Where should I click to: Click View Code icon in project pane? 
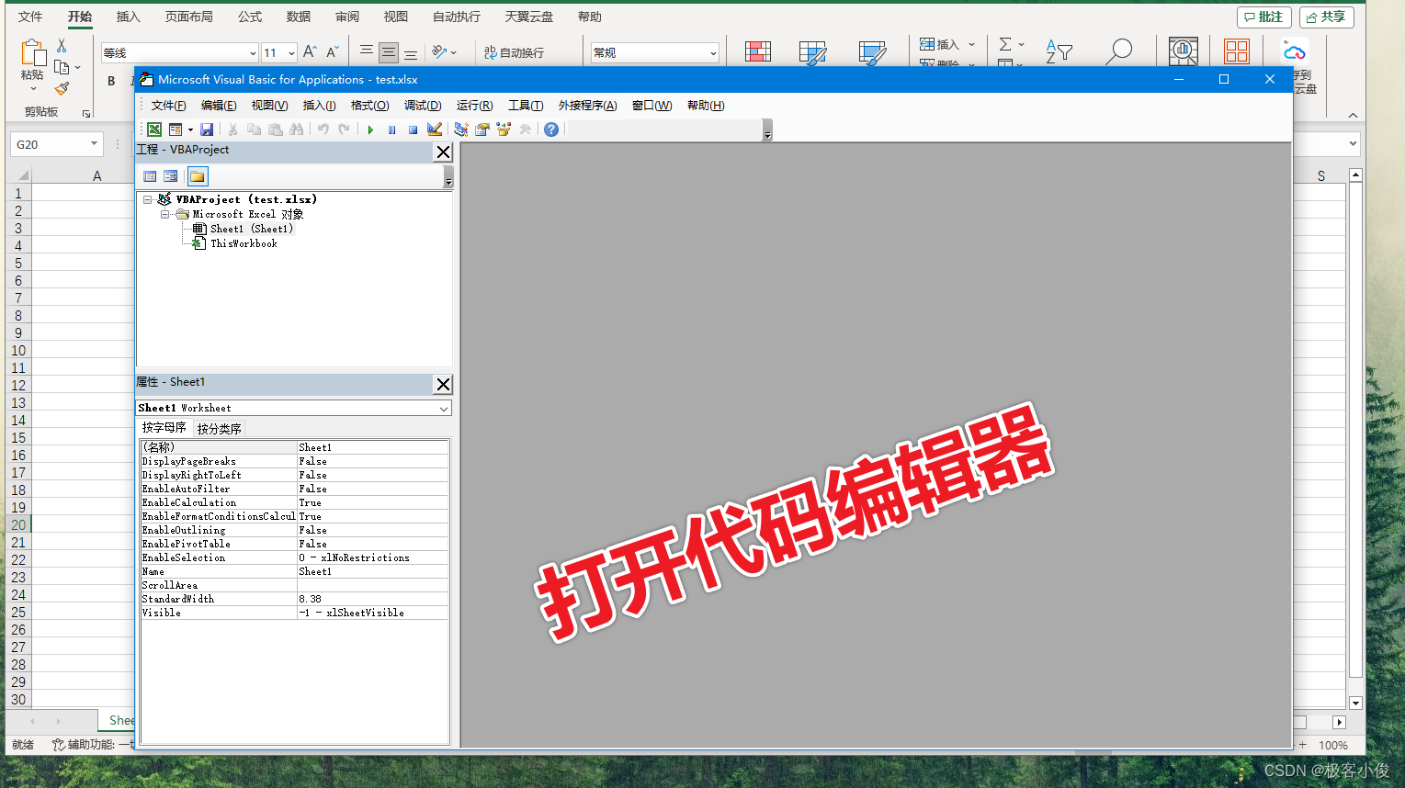pyautogui.click(x=150, y=176)
